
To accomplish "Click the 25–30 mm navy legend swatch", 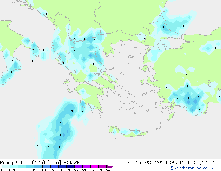I will pos(70,166).
